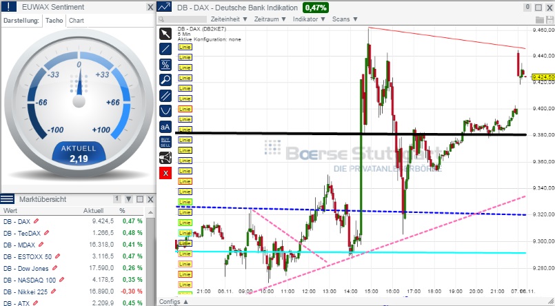Select the parabola curve drawing tool

coord(165,111)
